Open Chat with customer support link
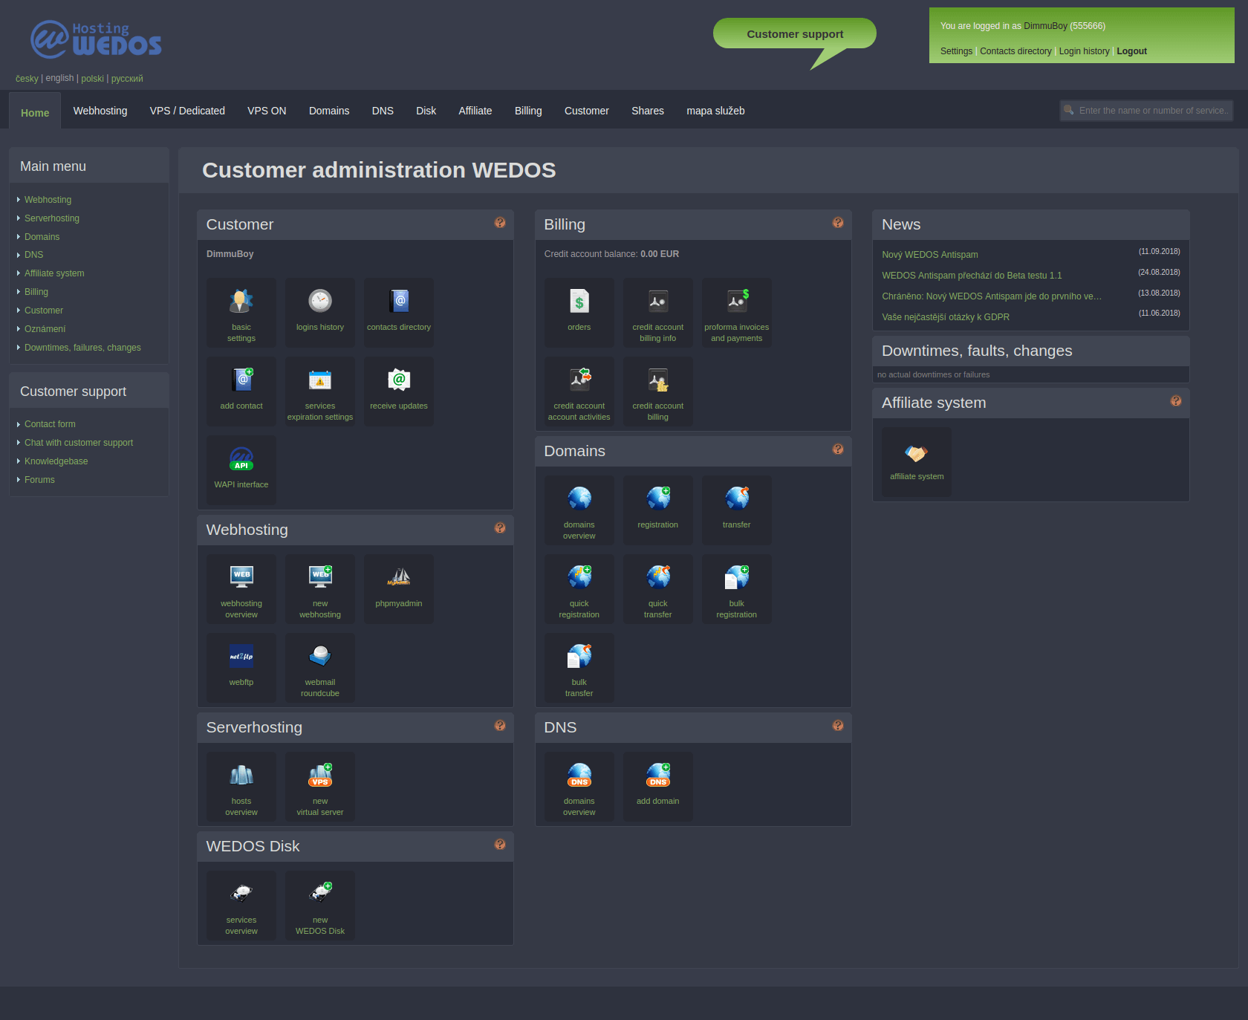The width and height of the screenshot is (1248, 1020). pyautogui.click(x=79, y=443)
